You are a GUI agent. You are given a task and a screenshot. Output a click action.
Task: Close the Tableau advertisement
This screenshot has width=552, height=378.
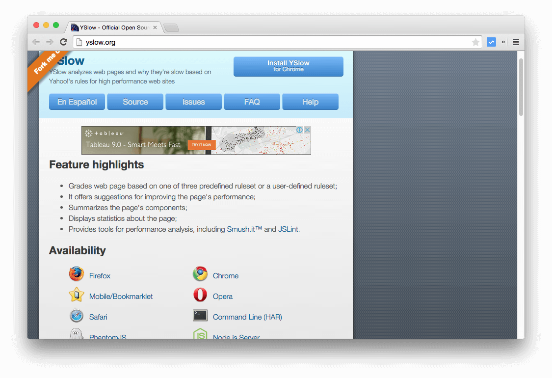click(307, 130)
